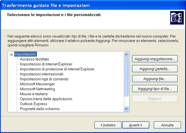This screenshot has height=133, width=186.
Task: Select the Impostazioni root item
Action: coord(25,54)
